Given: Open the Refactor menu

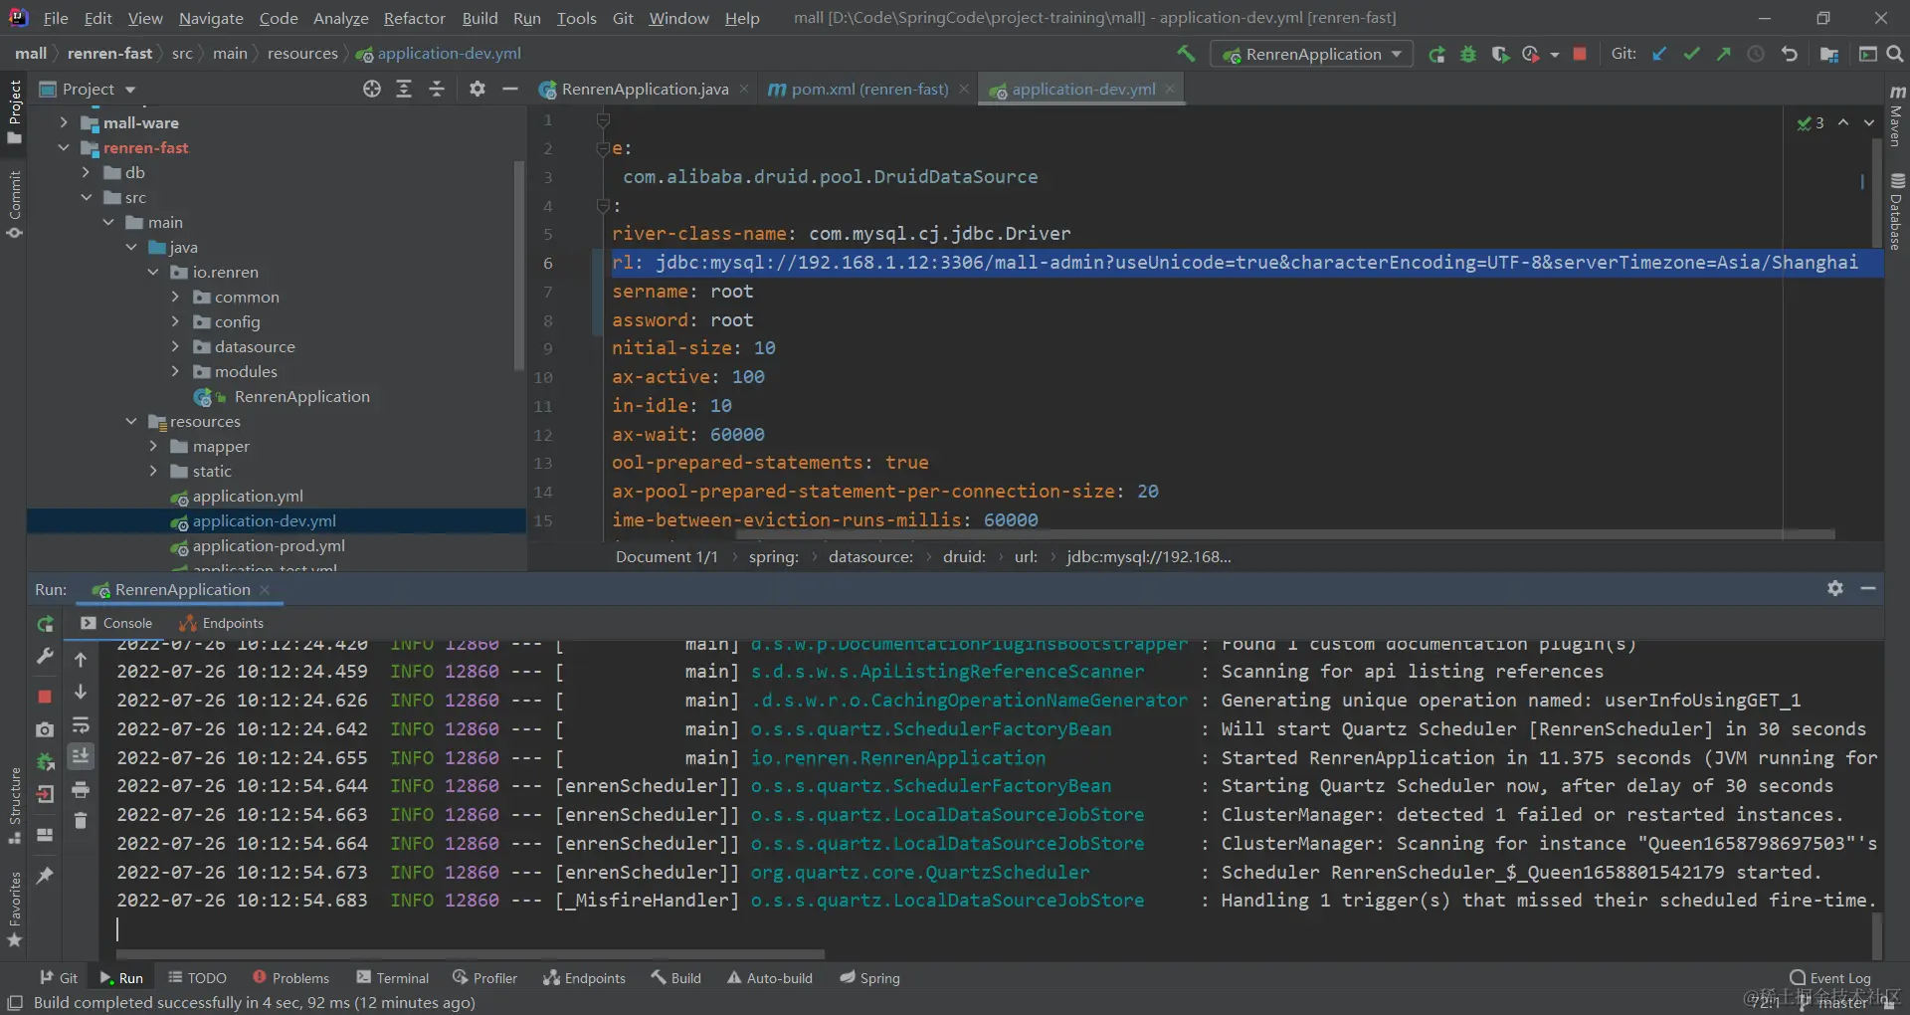Looking at the screenshot, I should coord(414,18).
